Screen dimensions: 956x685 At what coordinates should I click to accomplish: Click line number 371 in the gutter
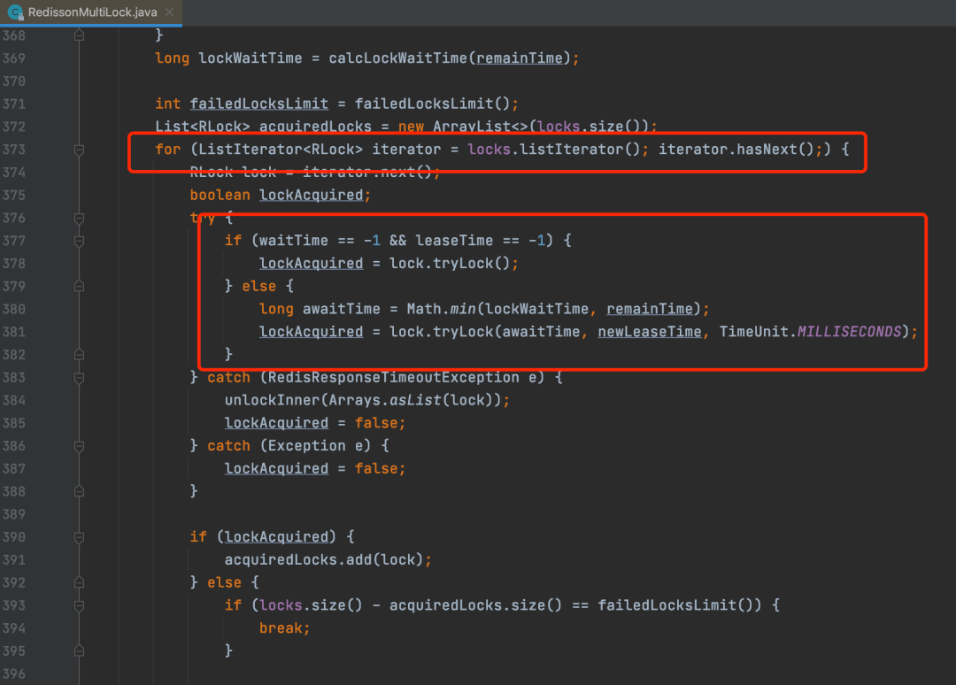coord(14,104)
